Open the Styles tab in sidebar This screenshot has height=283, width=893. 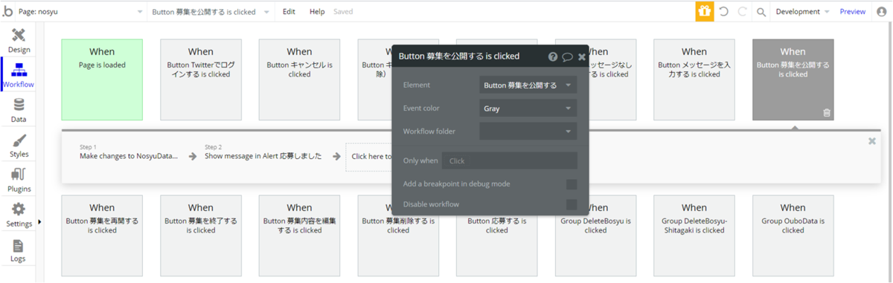19,145
